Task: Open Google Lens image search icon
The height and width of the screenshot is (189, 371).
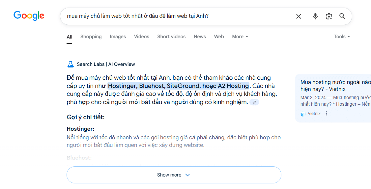Action: pos(329,16)
